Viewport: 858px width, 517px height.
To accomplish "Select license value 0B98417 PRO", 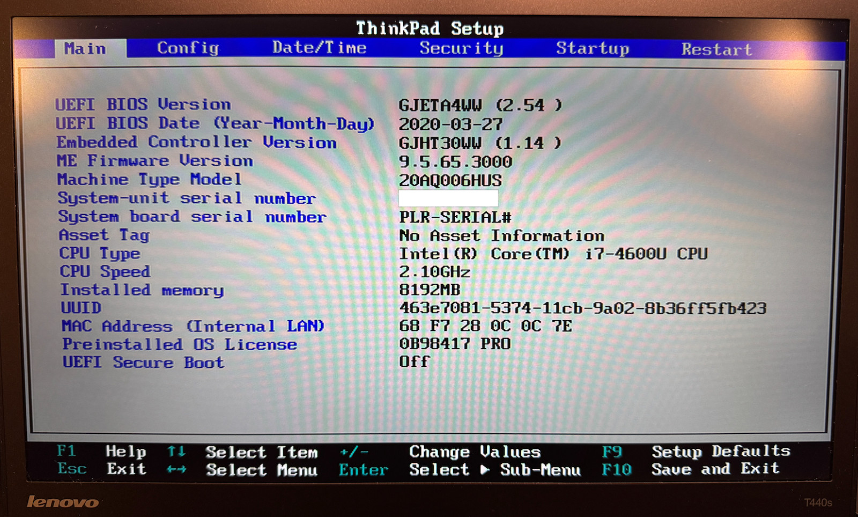I will pyautogui.click(x=455, y=344).
